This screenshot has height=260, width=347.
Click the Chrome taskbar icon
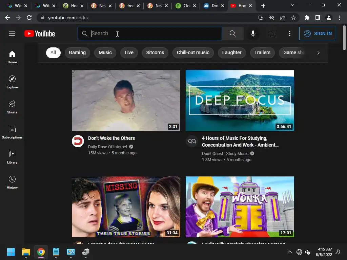point(41,252)
